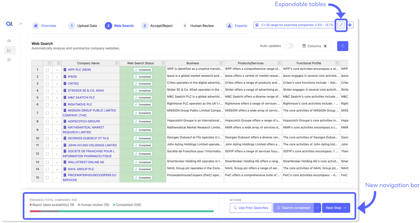Click the blue refresh button
This screenshot has height=223, width=420.
(x=343, y=46)
